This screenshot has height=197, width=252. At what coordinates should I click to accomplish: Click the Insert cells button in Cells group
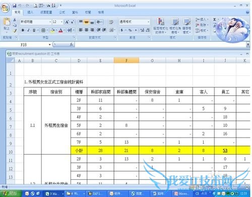[202, 20]
